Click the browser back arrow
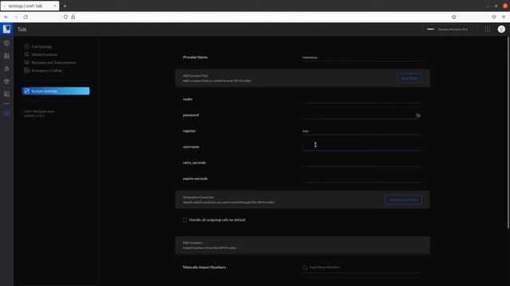 pyautogui.click(x=6, y=17)
